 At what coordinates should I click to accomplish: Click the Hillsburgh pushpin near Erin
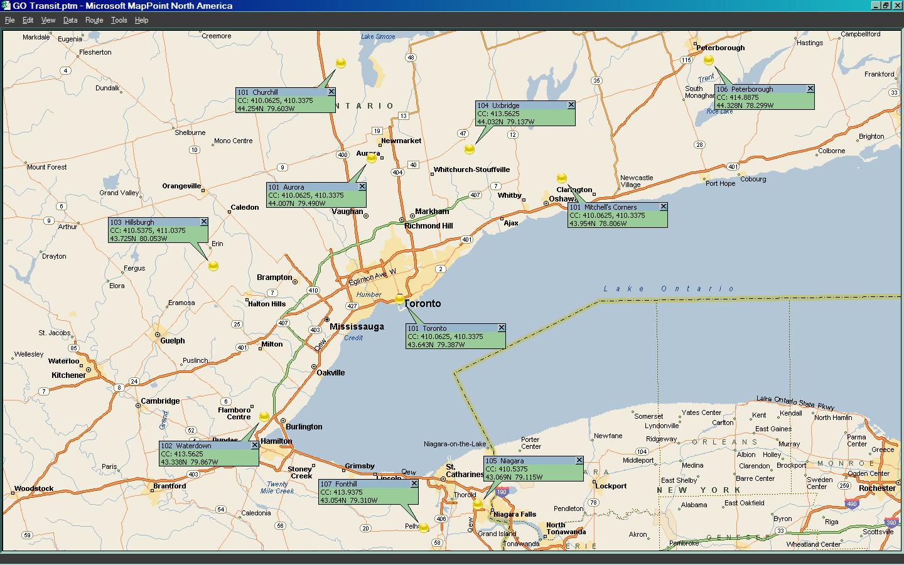pyautogui.click(x=213, y=266)
